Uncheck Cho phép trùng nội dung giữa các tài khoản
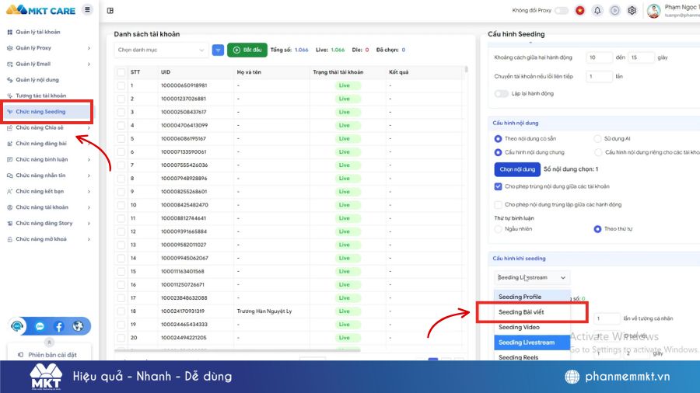This screenshot has height=393, width=700. 499,186
